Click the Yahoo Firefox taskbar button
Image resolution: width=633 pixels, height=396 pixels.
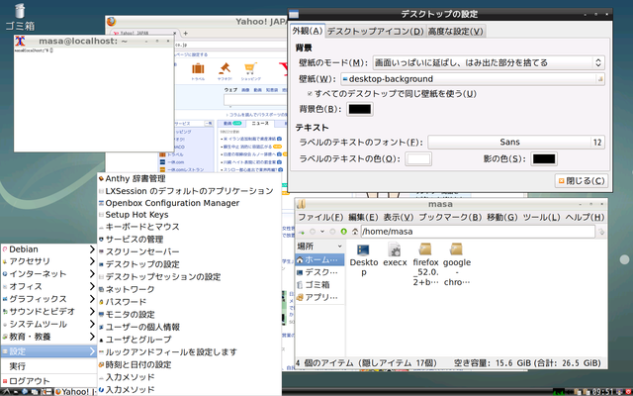(x=75, y=392)
